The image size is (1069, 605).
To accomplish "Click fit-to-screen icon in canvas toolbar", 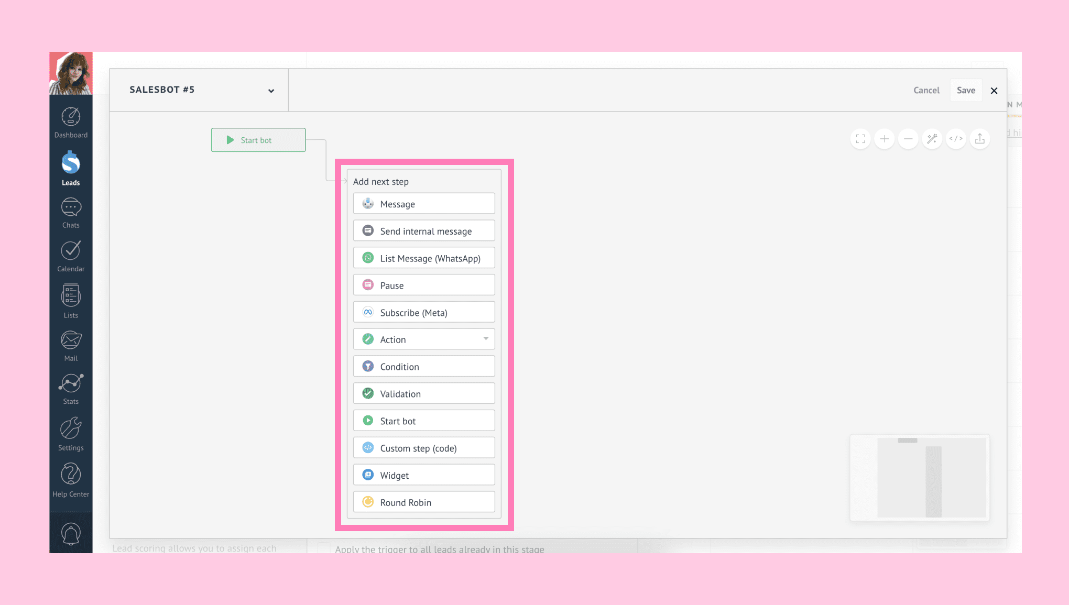I will (860, 139).
